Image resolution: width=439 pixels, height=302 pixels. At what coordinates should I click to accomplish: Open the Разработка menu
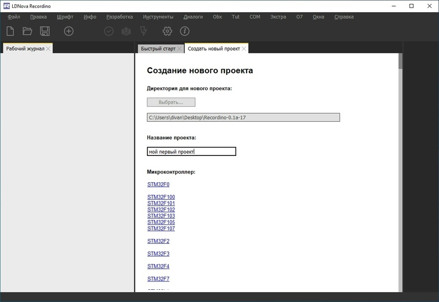point(120,17)
